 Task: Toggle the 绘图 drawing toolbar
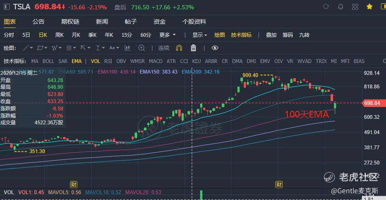[x=220, y=35]
